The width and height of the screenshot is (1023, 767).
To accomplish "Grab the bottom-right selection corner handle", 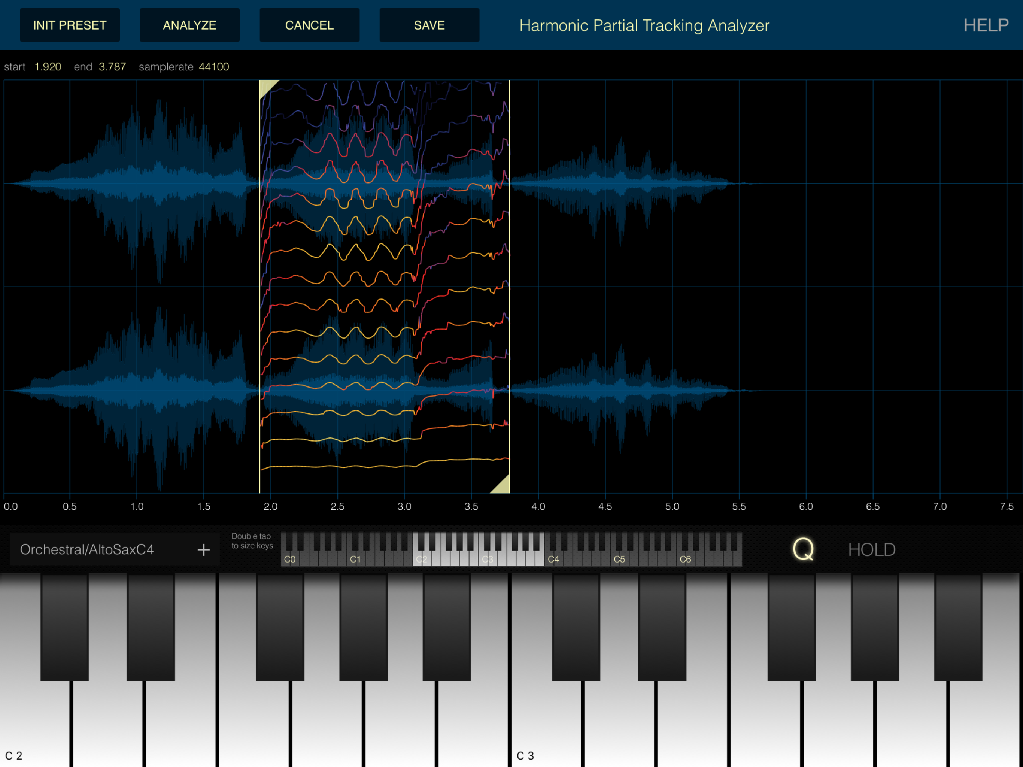I will (x=503, y=486).
